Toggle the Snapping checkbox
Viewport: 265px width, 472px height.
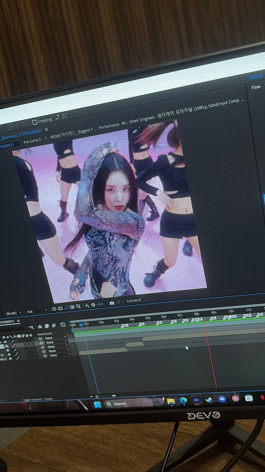tap(35, 122)
